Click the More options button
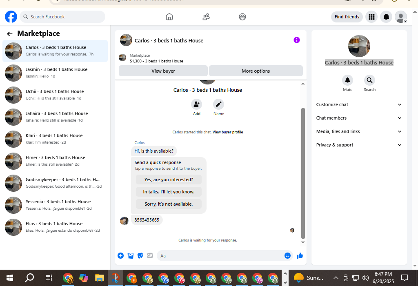 pyautogui.click(x=256, y=71)
